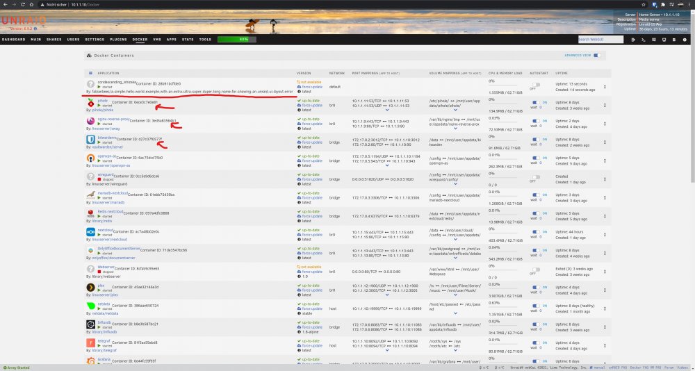Viewport: 695px width, 371px height.
Task: Click the nextcloud container name link
Action: click(x=105, y=231)
